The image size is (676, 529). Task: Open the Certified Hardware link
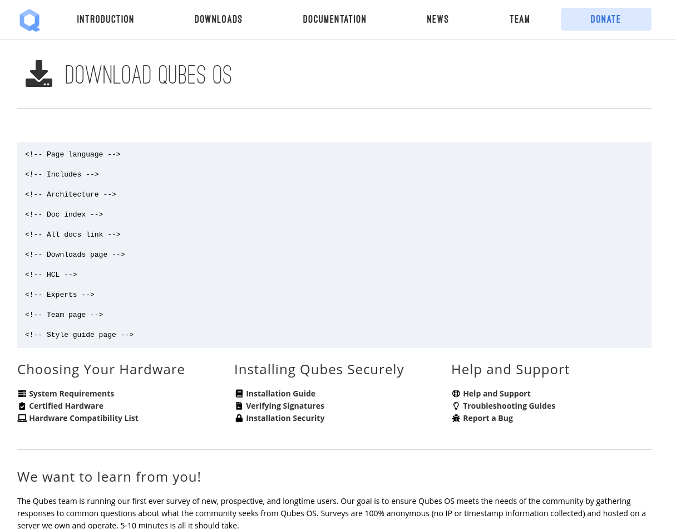66,406
